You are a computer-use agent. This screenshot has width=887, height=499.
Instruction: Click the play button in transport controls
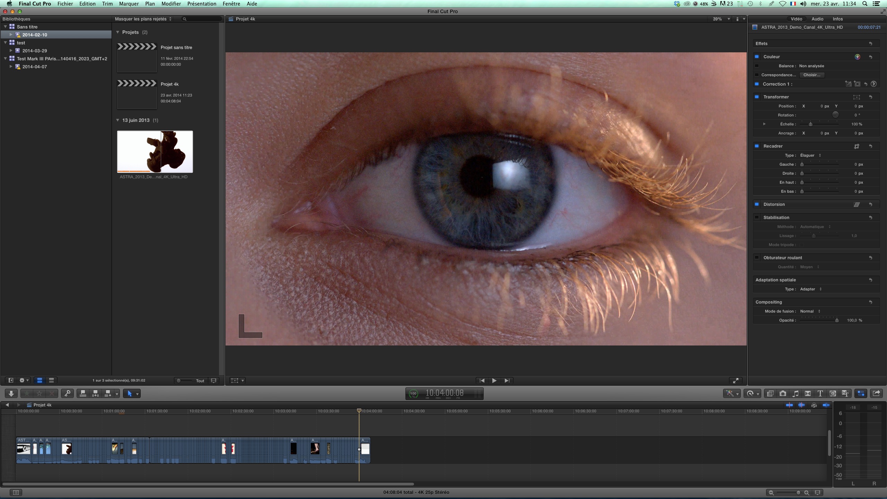tap(493, 380)
